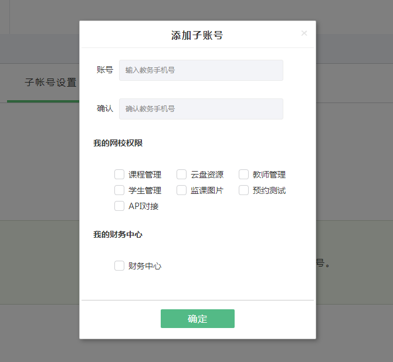The height and width of the screenshot is (362, 393).
Task: Check the API对接 checkbox
Action: pyautogui.click(x=120, y=206)
